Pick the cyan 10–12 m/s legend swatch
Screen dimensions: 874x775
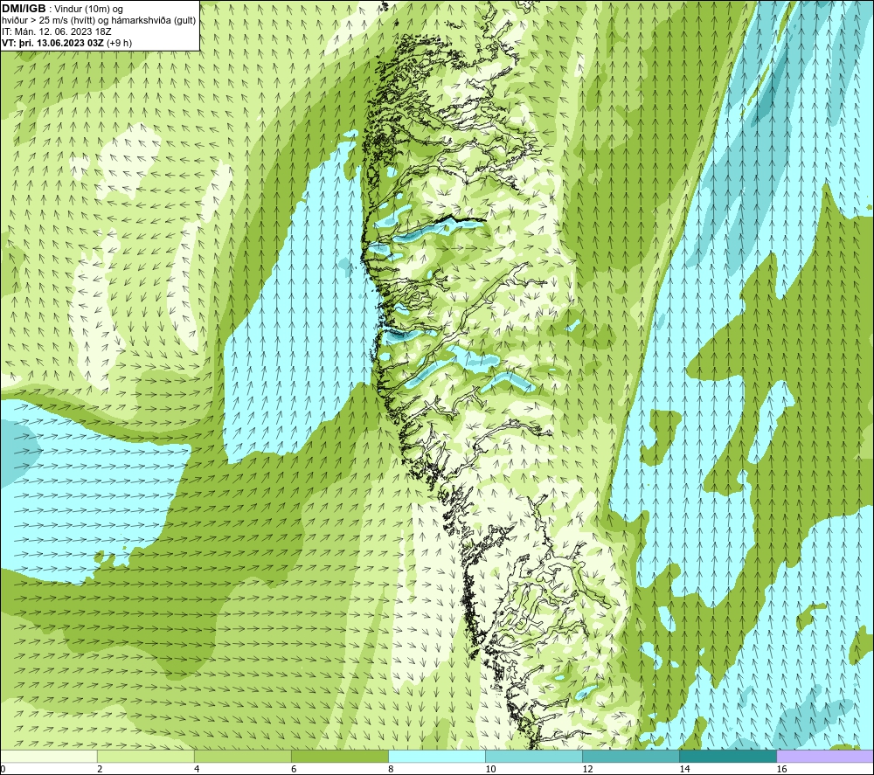pyautogui.click(x=534, y=756)
